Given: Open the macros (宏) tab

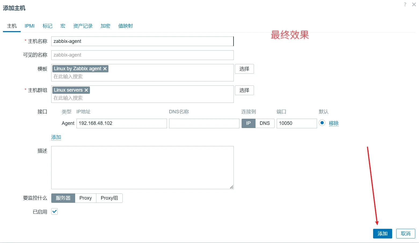Looking at the screenshot, I should 63,26.
